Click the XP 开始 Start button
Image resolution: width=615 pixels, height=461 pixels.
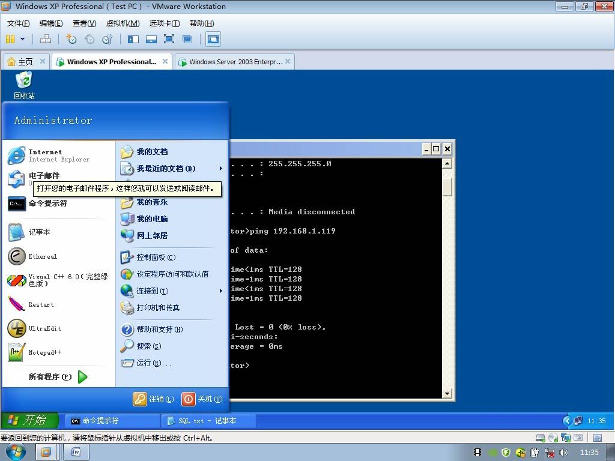[x=30, y=420]
